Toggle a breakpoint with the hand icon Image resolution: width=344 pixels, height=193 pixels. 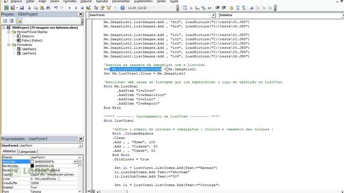pos(231,8)
